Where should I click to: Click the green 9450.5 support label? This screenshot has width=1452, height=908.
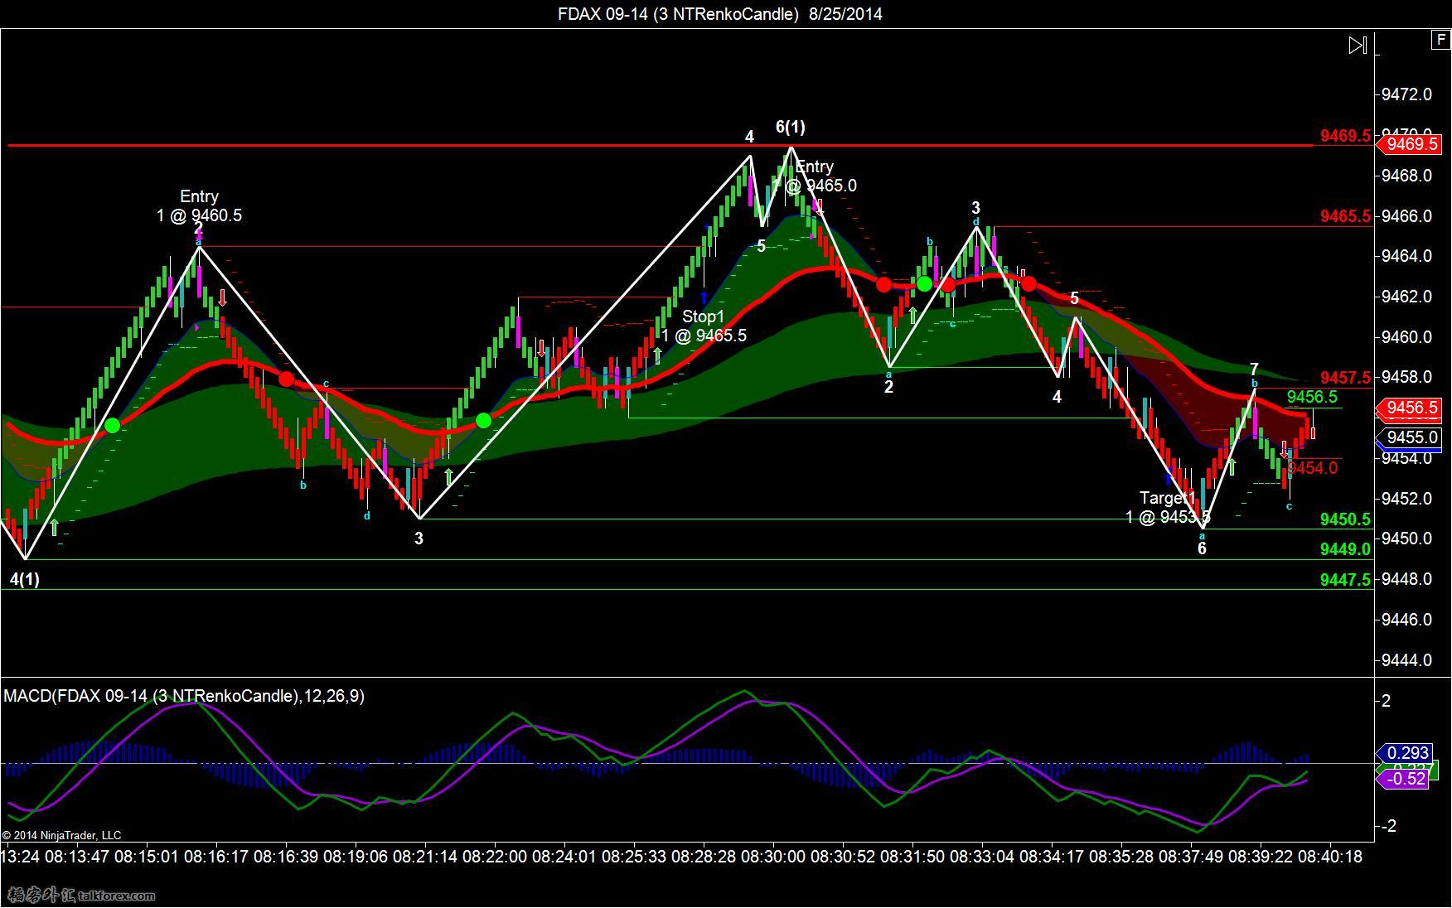[1345, 519]
